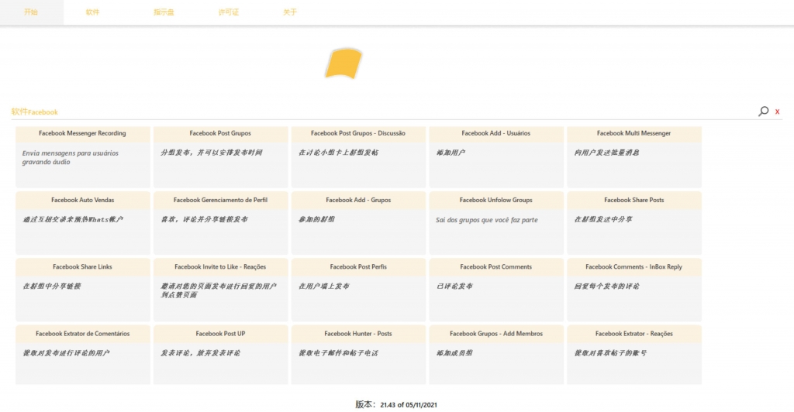Open the 开始 tab
This screenshot has width=794, height=412.
click(x=31, y=12)
